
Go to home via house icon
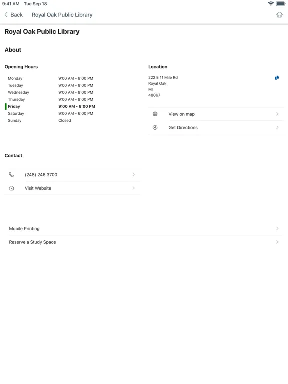pos(279,15)
